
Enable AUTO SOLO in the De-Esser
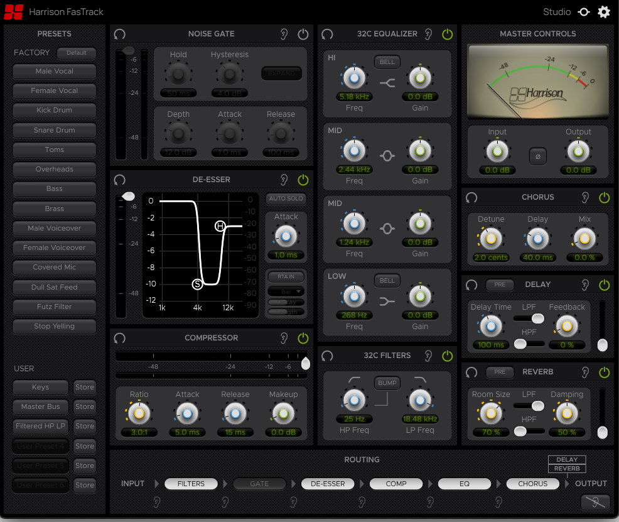pyautogui.click(x=286, y=198)
